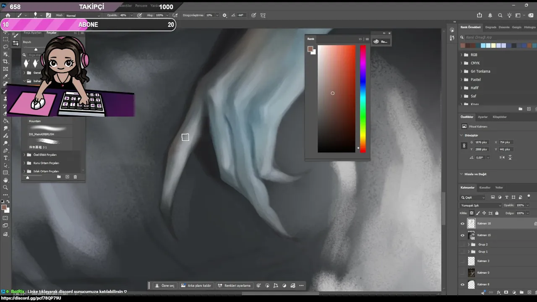Select the Zoom tool

[5, 187]
